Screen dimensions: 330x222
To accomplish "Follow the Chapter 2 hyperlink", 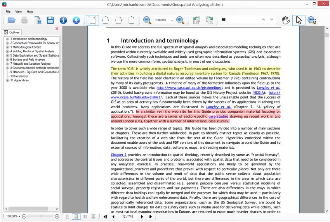I will 119,155.
